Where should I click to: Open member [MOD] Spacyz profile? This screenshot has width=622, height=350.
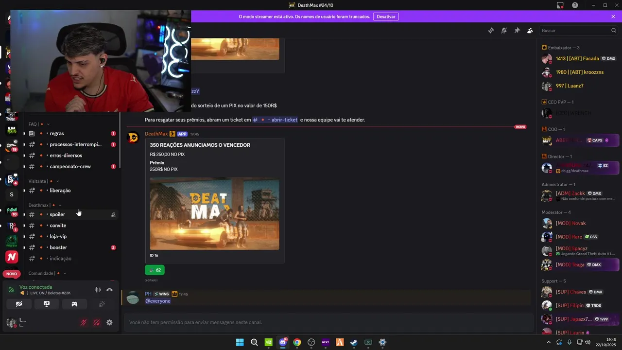(581, 251)
